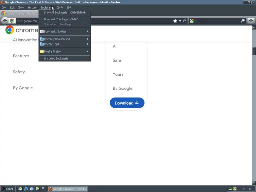Viewport: 256px width, 192px height.
Task: Click the Chrome logo on the page
Action: [10, 30]
